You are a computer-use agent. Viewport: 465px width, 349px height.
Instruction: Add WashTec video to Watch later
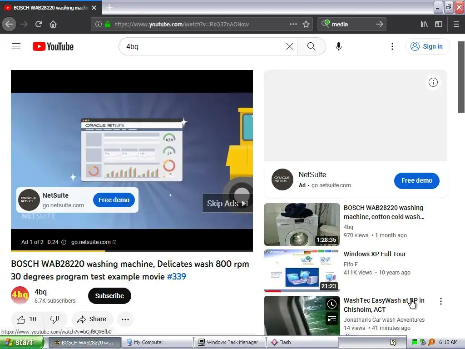(331, 304)
